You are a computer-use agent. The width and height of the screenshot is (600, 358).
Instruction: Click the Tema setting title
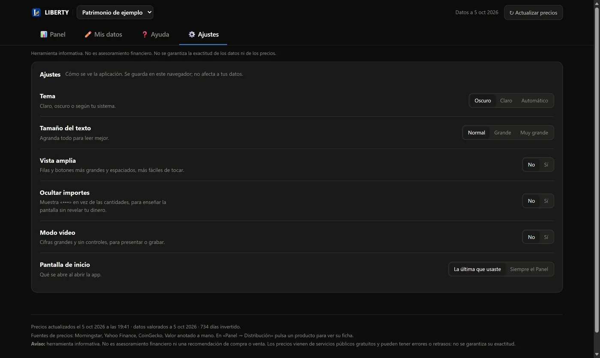pos(48,96)
